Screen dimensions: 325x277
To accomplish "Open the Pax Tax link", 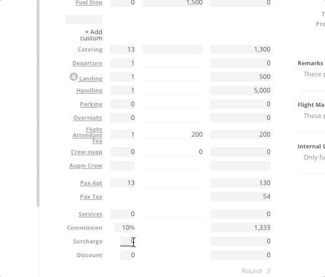I will coord(91,197).
